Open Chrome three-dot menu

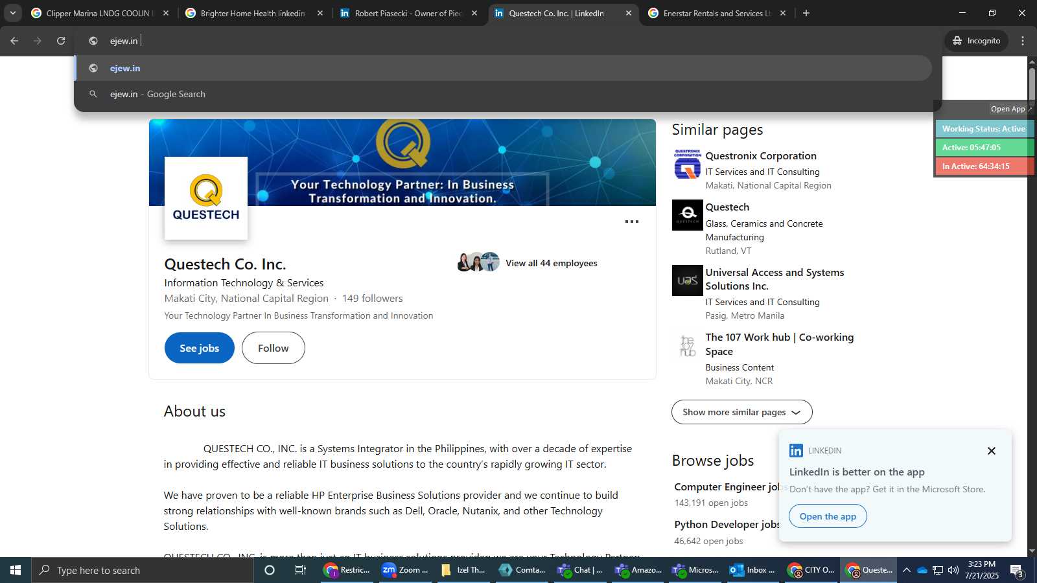(1023, 41)
